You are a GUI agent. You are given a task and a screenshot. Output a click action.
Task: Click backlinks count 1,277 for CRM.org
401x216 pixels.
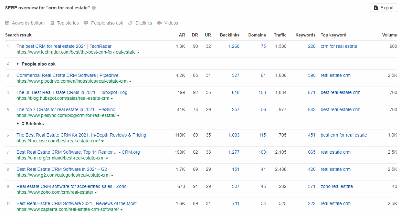pyautogui.click(x=234, y=152)
